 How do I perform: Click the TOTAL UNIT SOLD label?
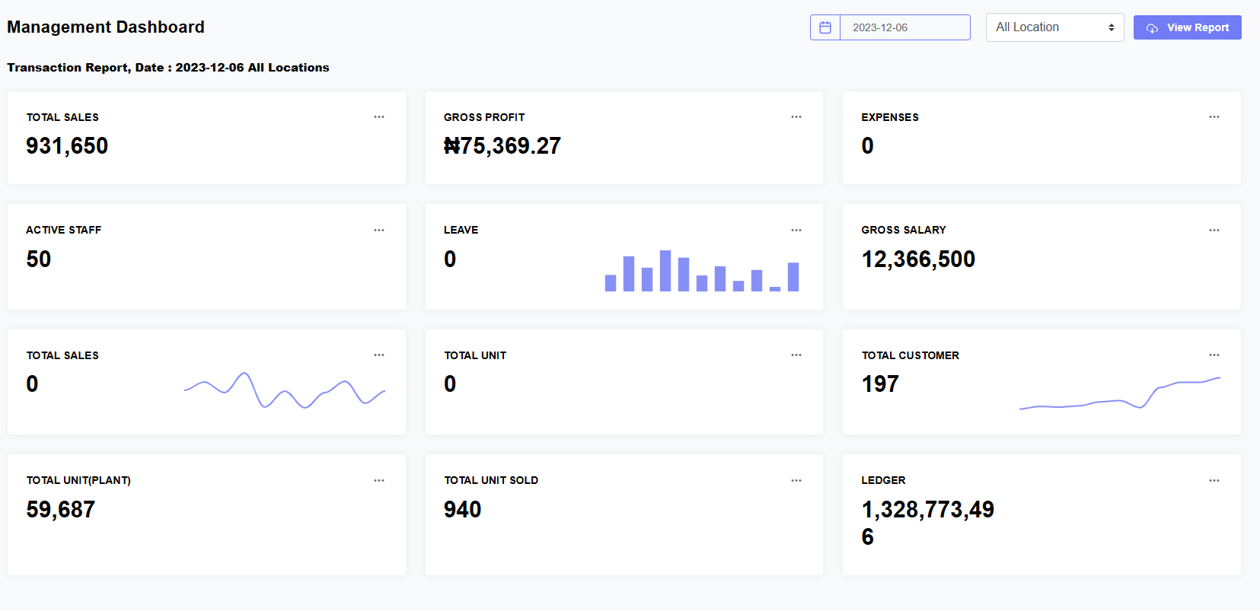point(491,480)
